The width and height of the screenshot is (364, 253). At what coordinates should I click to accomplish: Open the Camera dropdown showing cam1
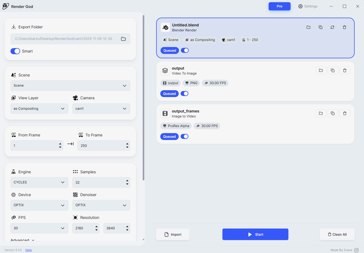click(101, 108)
